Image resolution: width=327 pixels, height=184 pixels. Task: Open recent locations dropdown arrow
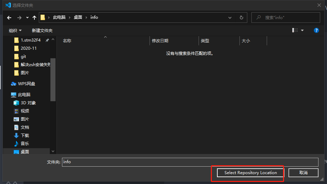pyautogui.click(x=27, y=18)
